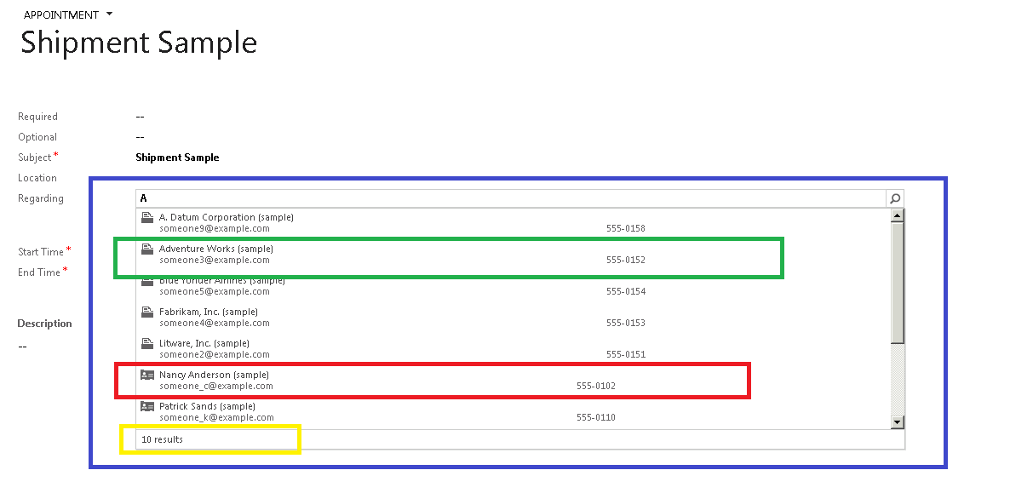Click contact icon beside Patrick Sands

(x=146, y=407)
